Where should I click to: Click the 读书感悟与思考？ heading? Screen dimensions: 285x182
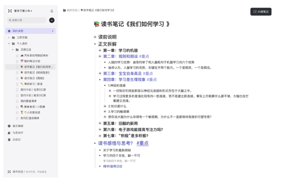coord(116,143)
